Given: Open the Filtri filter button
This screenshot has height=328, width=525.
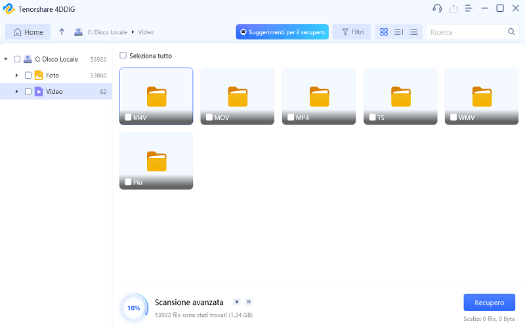Looking at the screenshot, I should pyautogui.click(x=351, y=32).
